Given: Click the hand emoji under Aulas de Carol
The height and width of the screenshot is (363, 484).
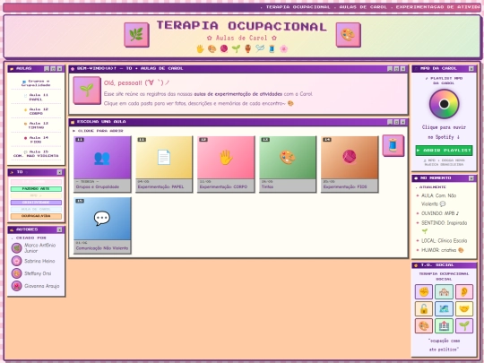Looking at the screenshot, I should pyautogui.click(x=200, y=48).
